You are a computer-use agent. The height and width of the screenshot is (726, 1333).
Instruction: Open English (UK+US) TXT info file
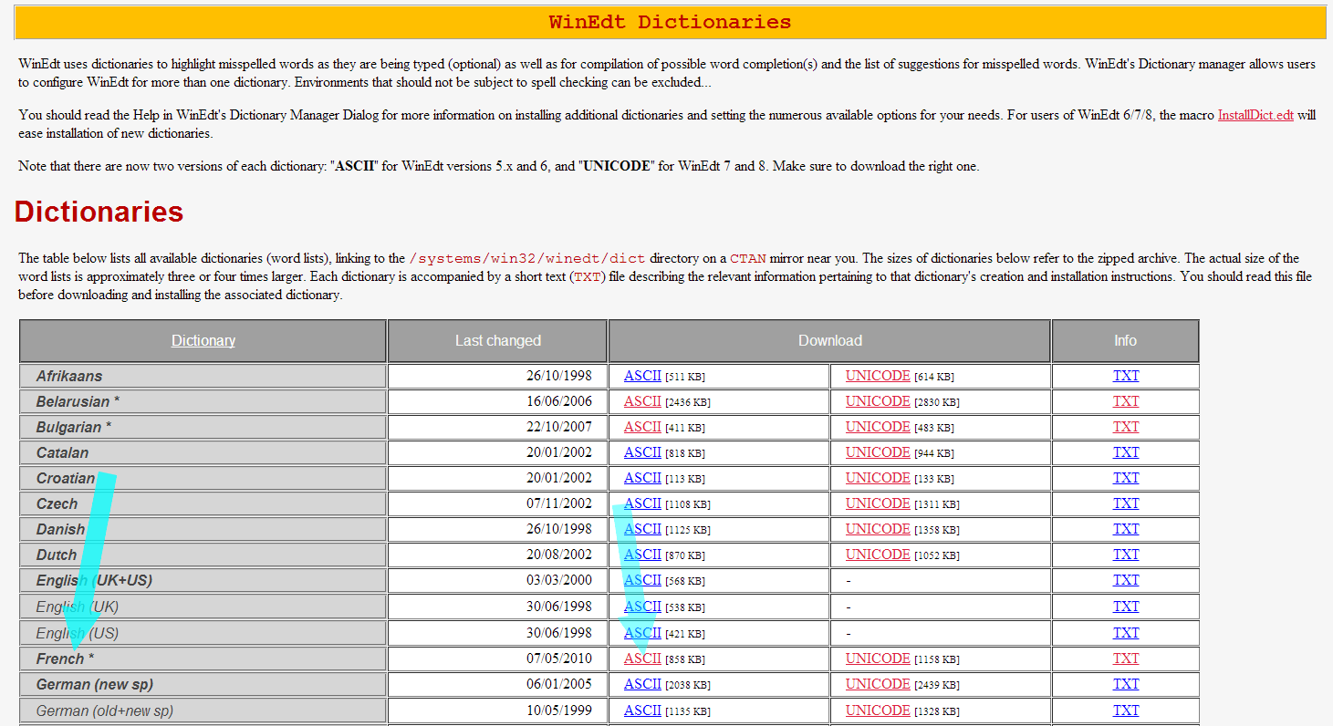pyautogui.click(x=1126, y=580)
